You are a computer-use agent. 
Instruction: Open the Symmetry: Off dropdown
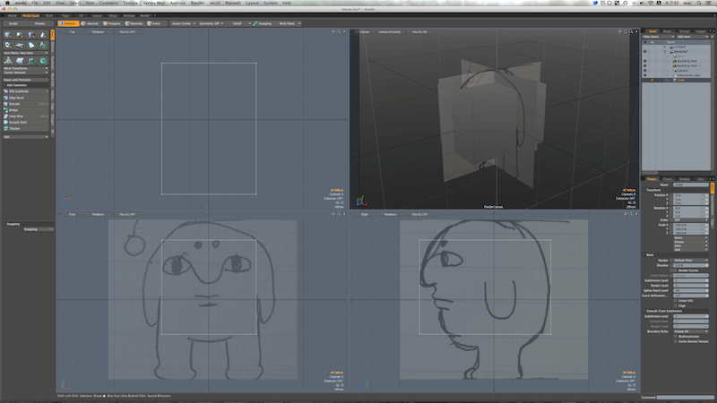[211, 23]
